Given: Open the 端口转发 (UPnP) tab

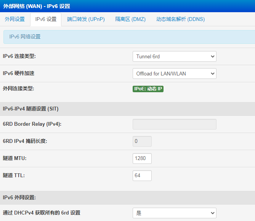Looking at the screenshot, I should point(86,19).
